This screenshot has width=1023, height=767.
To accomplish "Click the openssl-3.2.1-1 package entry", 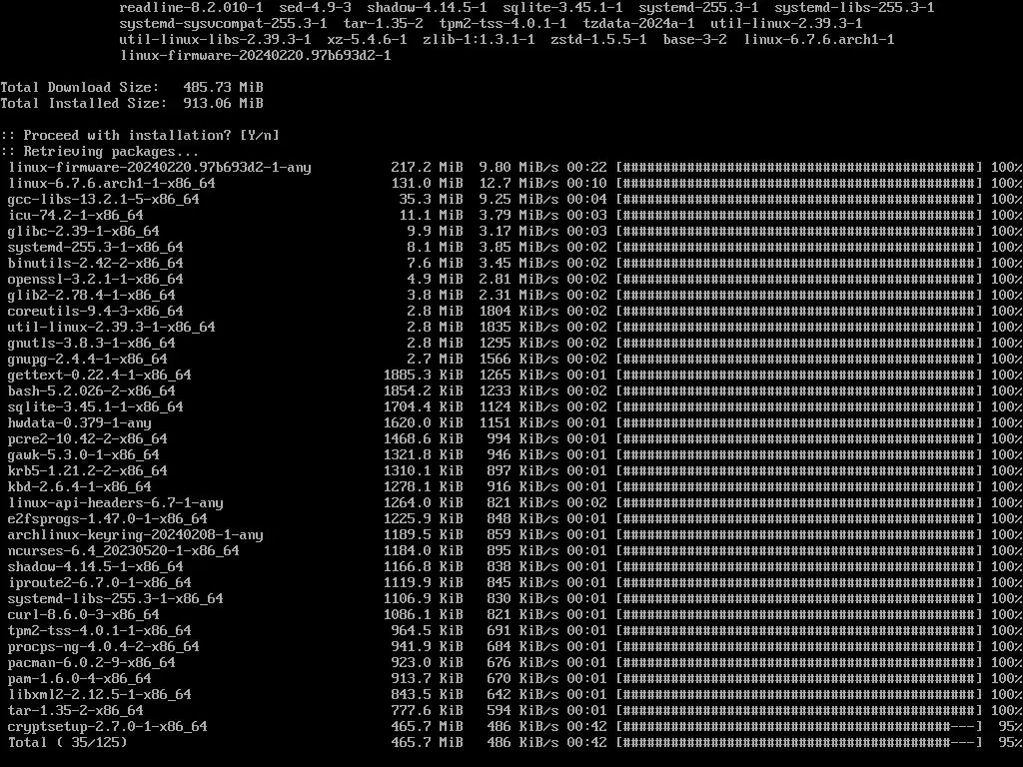I will [x=95, y=280].
